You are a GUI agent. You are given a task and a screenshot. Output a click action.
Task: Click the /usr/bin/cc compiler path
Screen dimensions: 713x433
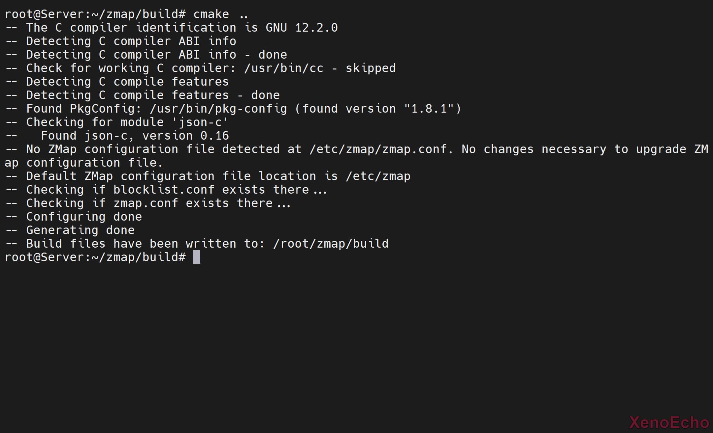point(283,68)
